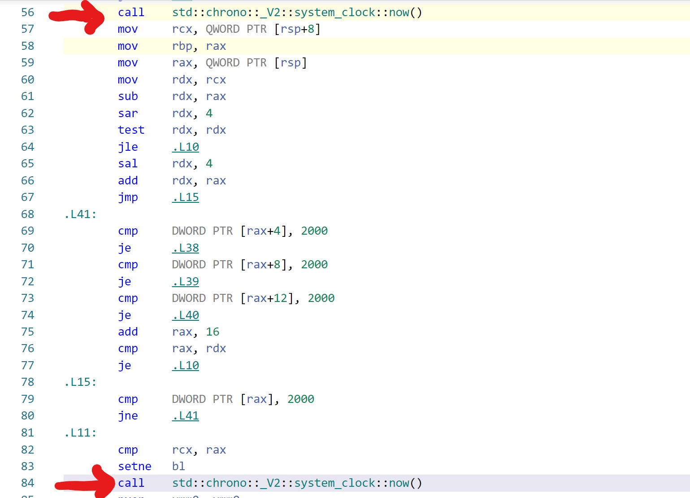Click 'cmp rcx, rax' on line 82
The image size is (690, 498).
tap(172, 450)
